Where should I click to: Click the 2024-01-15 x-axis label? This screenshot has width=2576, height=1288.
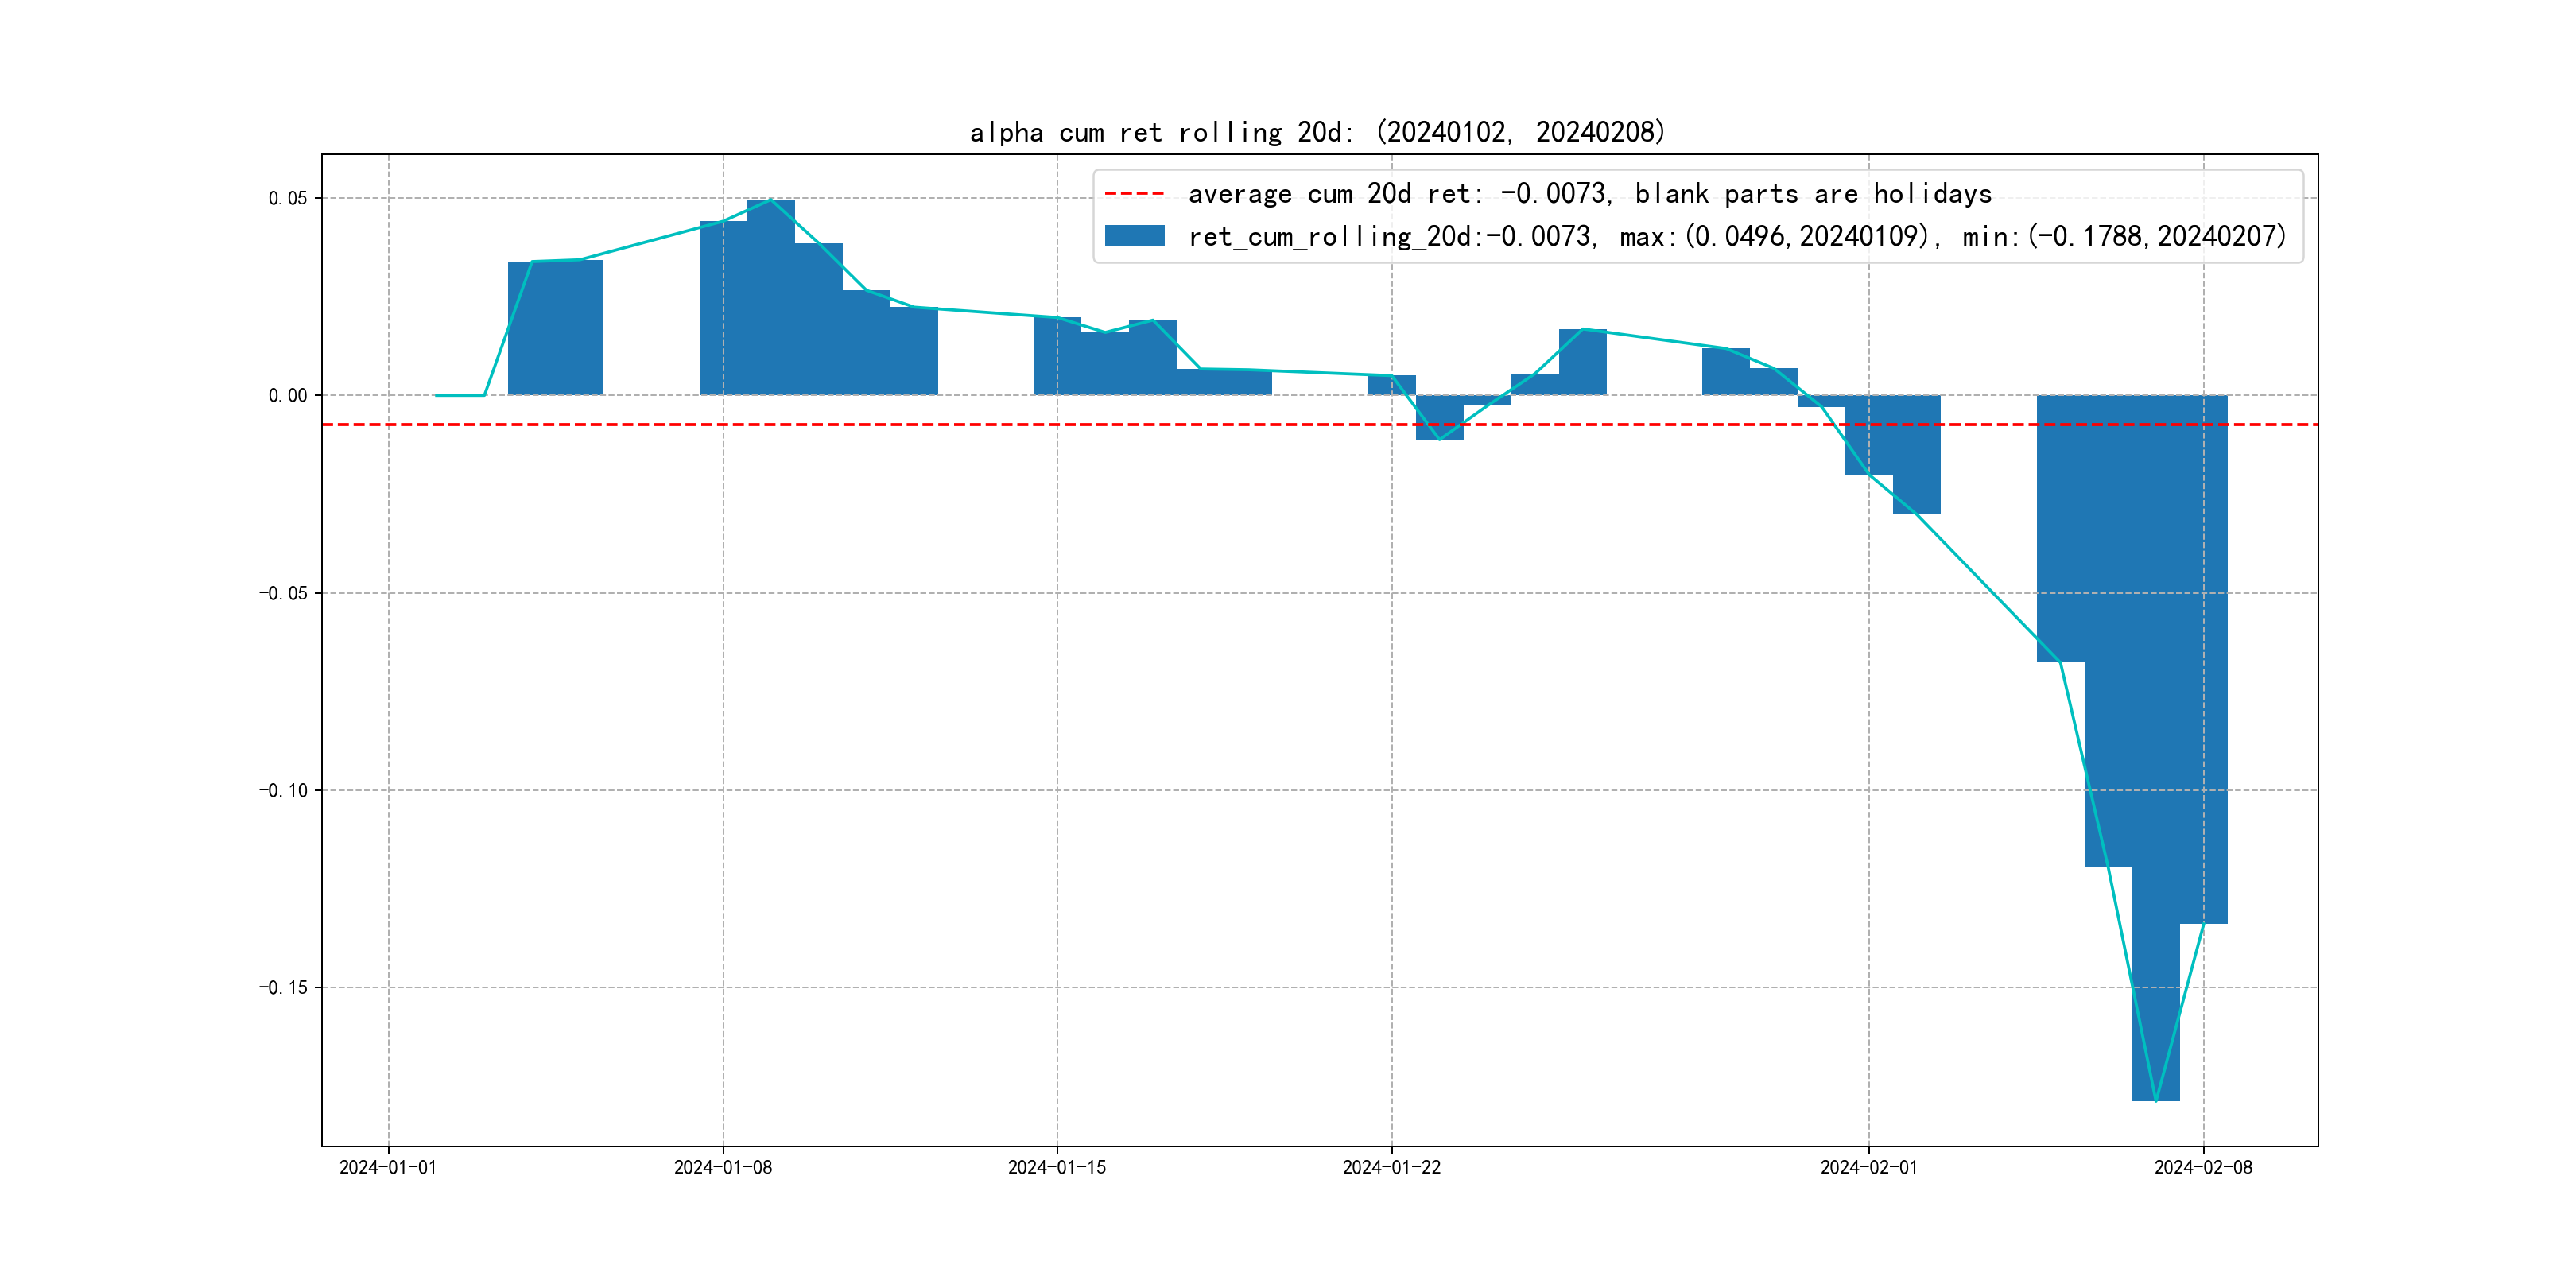click(1057, 1167)
